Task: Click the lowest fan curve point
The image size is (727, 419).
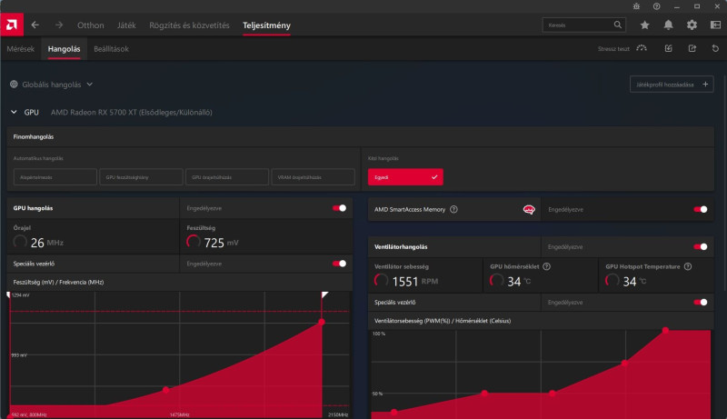Action: [393, 412]
